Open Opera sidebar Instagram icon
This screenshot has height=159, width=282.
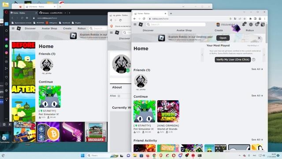coord(7,53)
